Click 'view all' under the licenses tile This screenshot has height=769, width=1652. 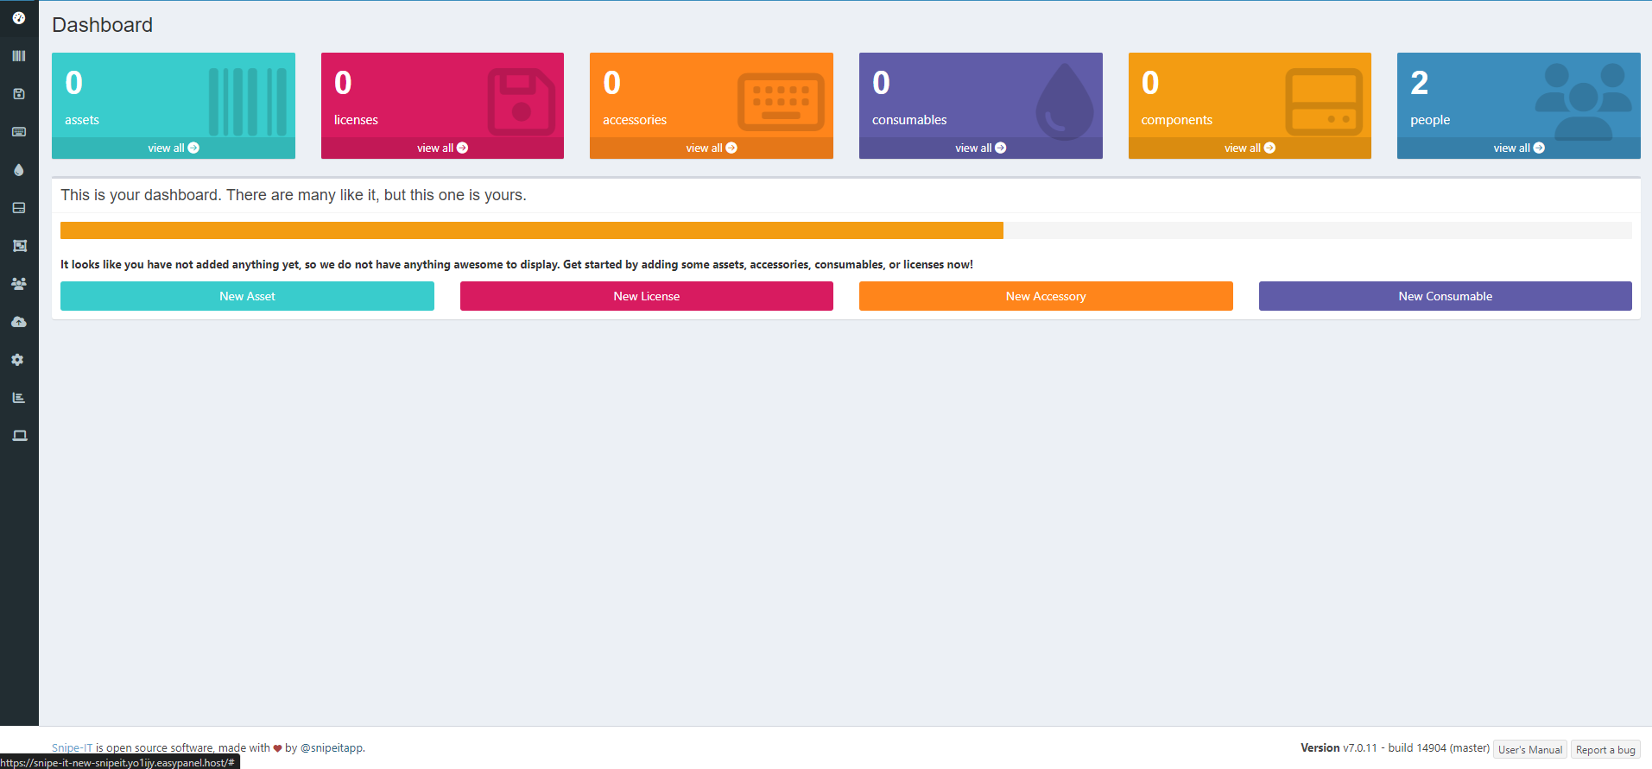pyautogui.click(x=442, y=148)
